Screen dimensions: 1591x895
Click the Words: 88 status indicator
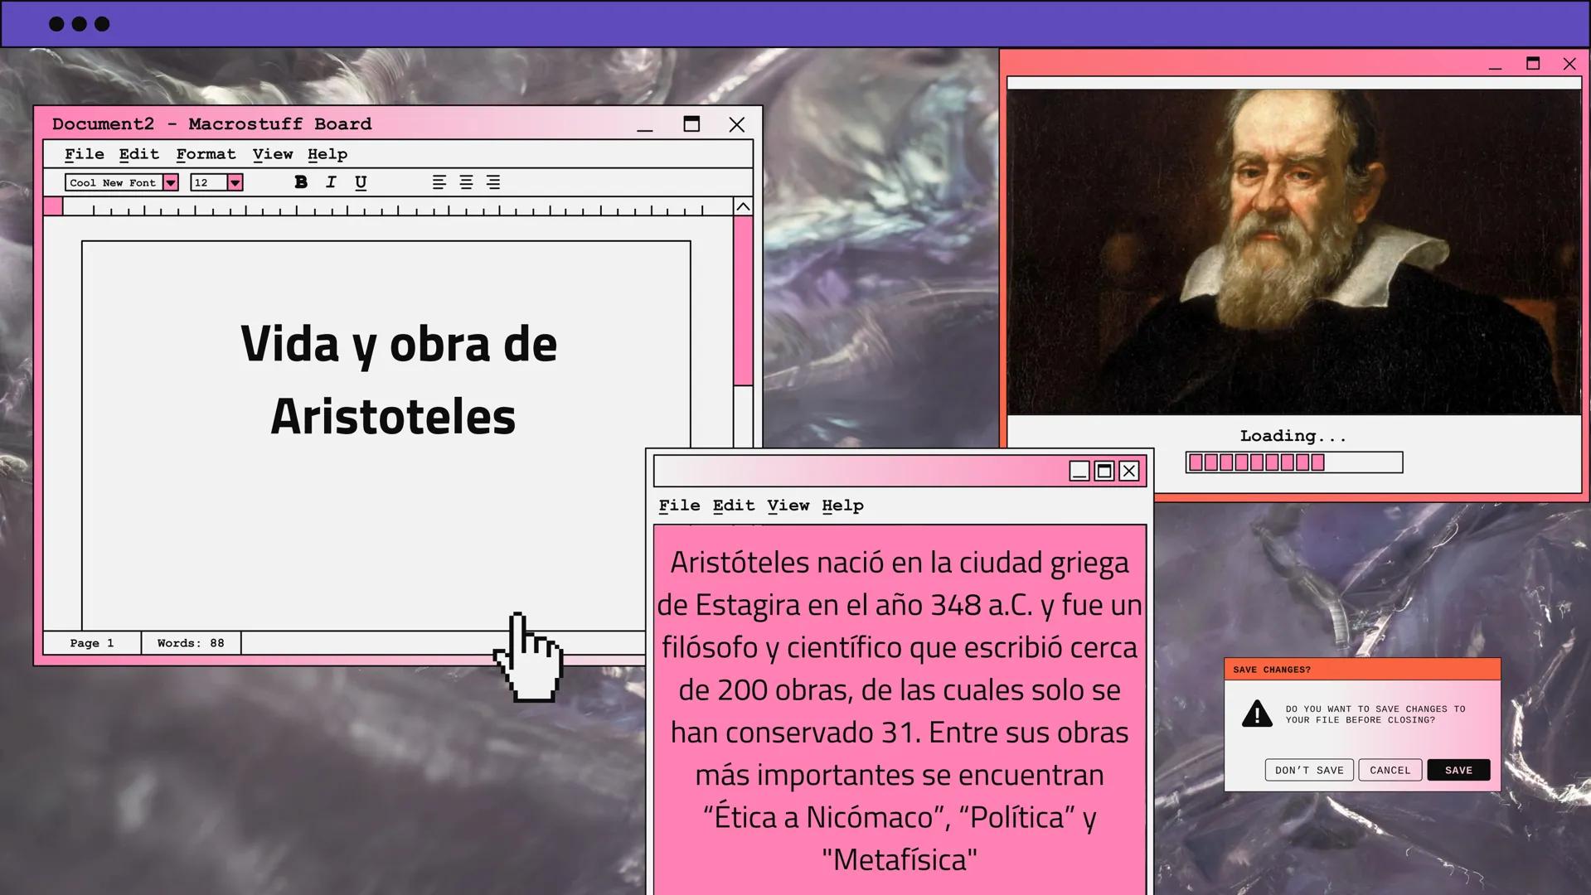pyautogui.click(x=190, y=642)
